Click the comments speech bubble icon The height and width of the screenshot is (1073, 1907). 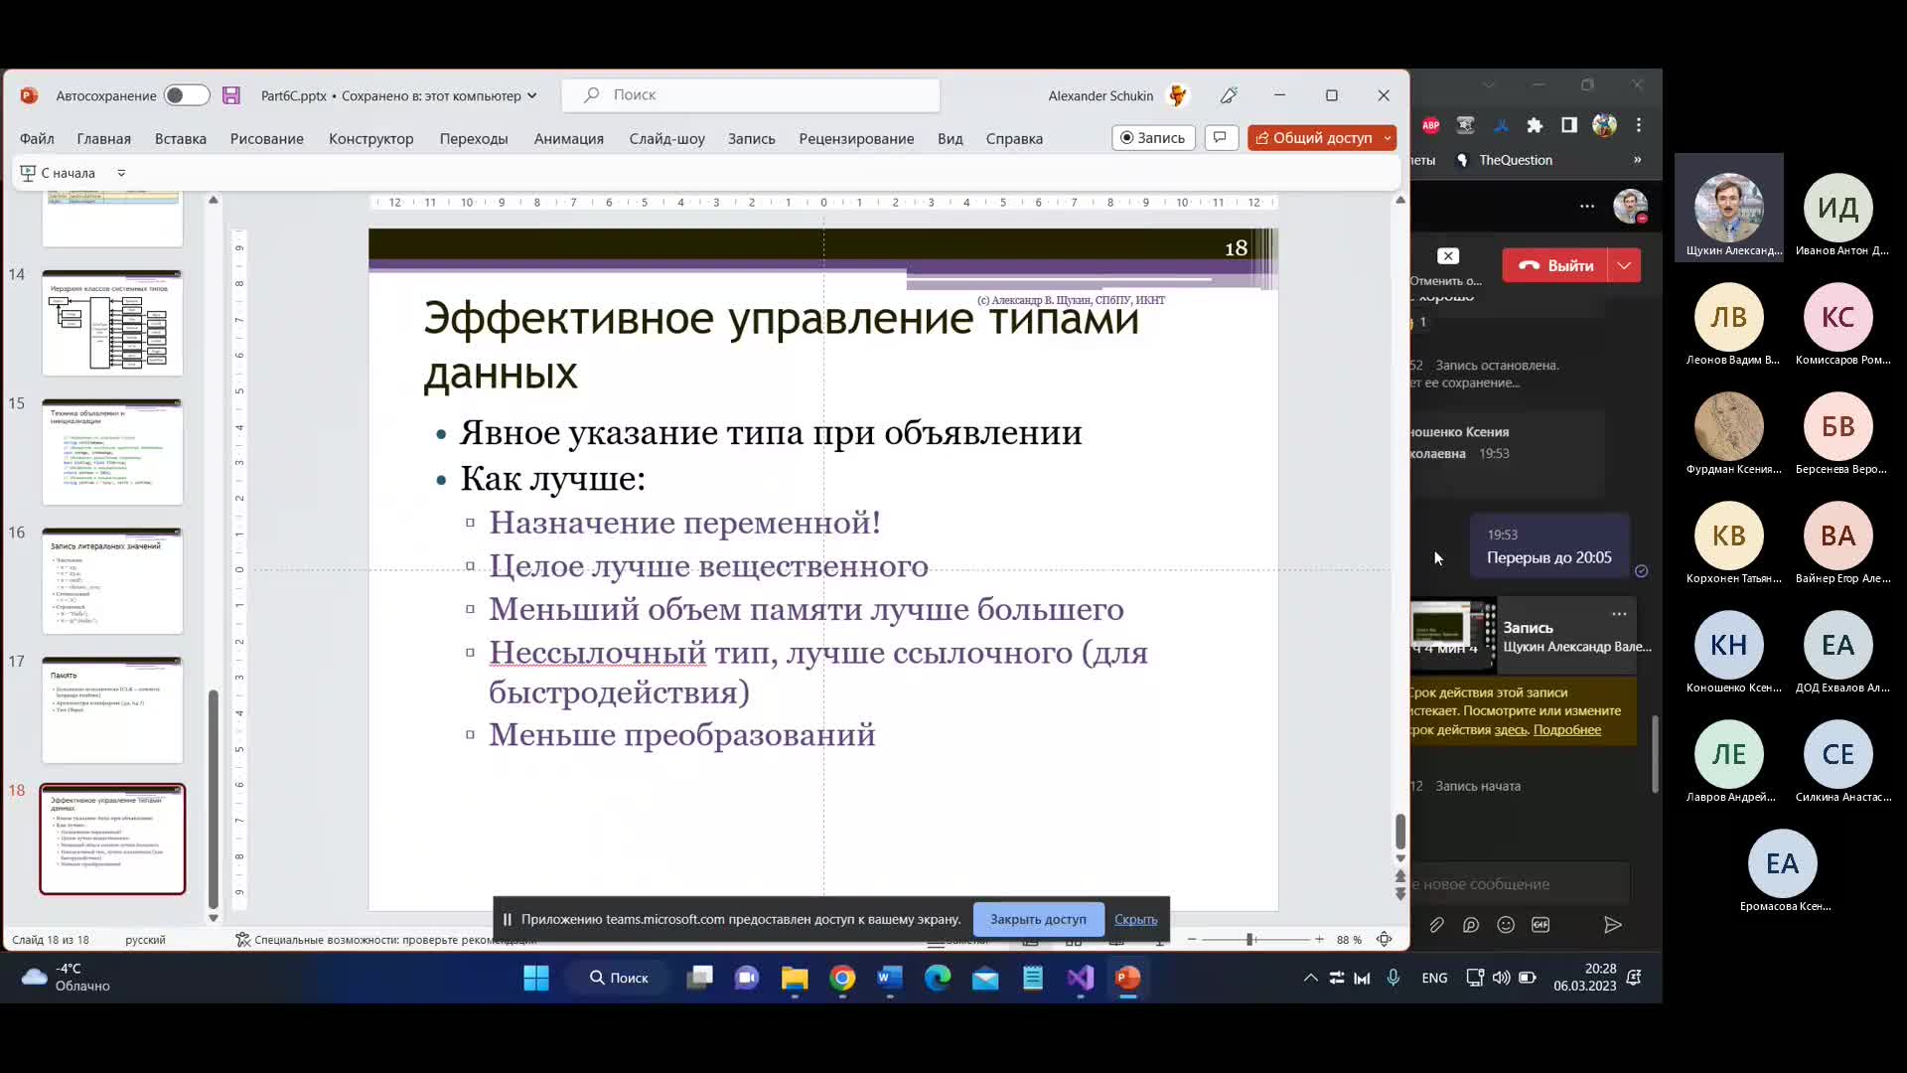(x=1221, y=137)
